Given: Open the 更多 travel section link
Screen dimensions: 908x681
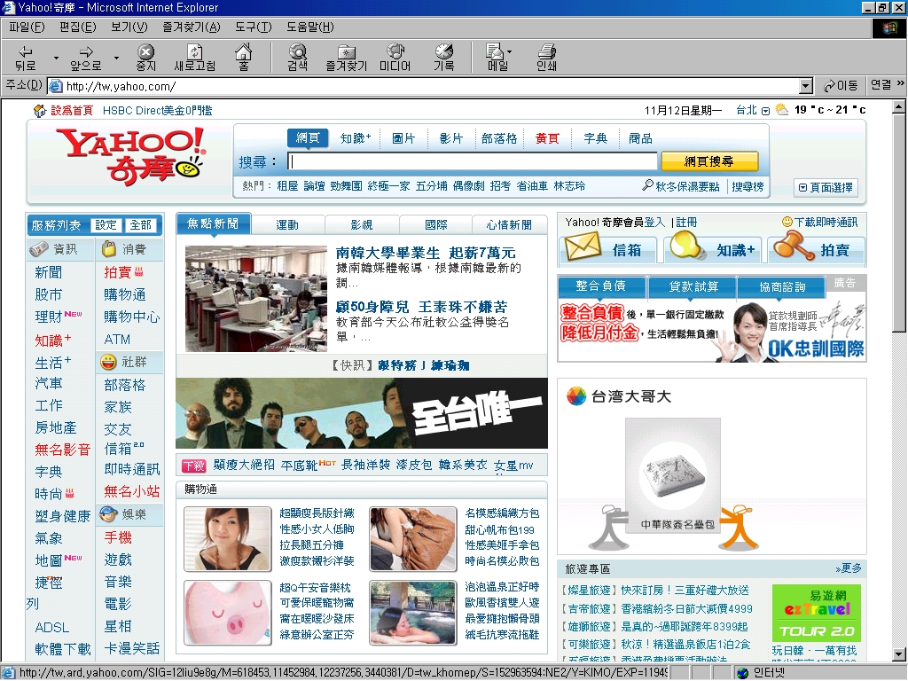Looking at the screenshot, I should [x=849, y=568].
